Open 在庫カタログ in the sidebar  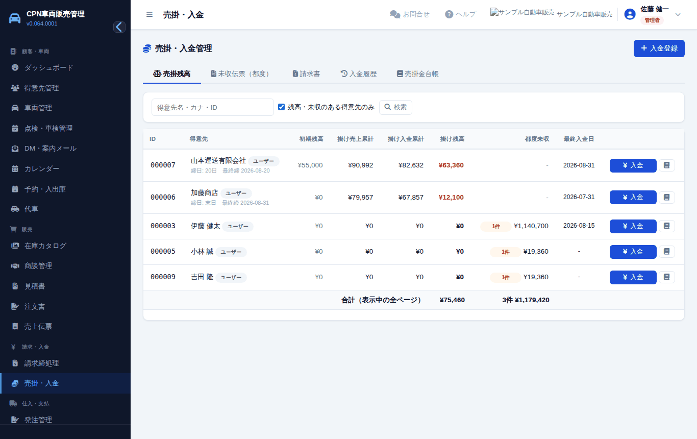(x=65, y=246)
